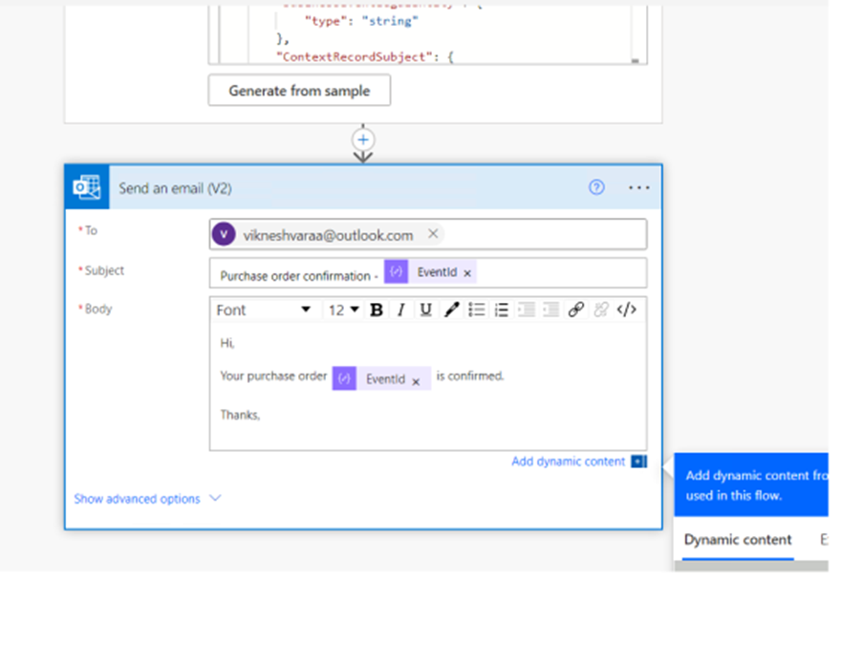Remove vikneshvaraa@outlook.com recipient

pos(433,233)
